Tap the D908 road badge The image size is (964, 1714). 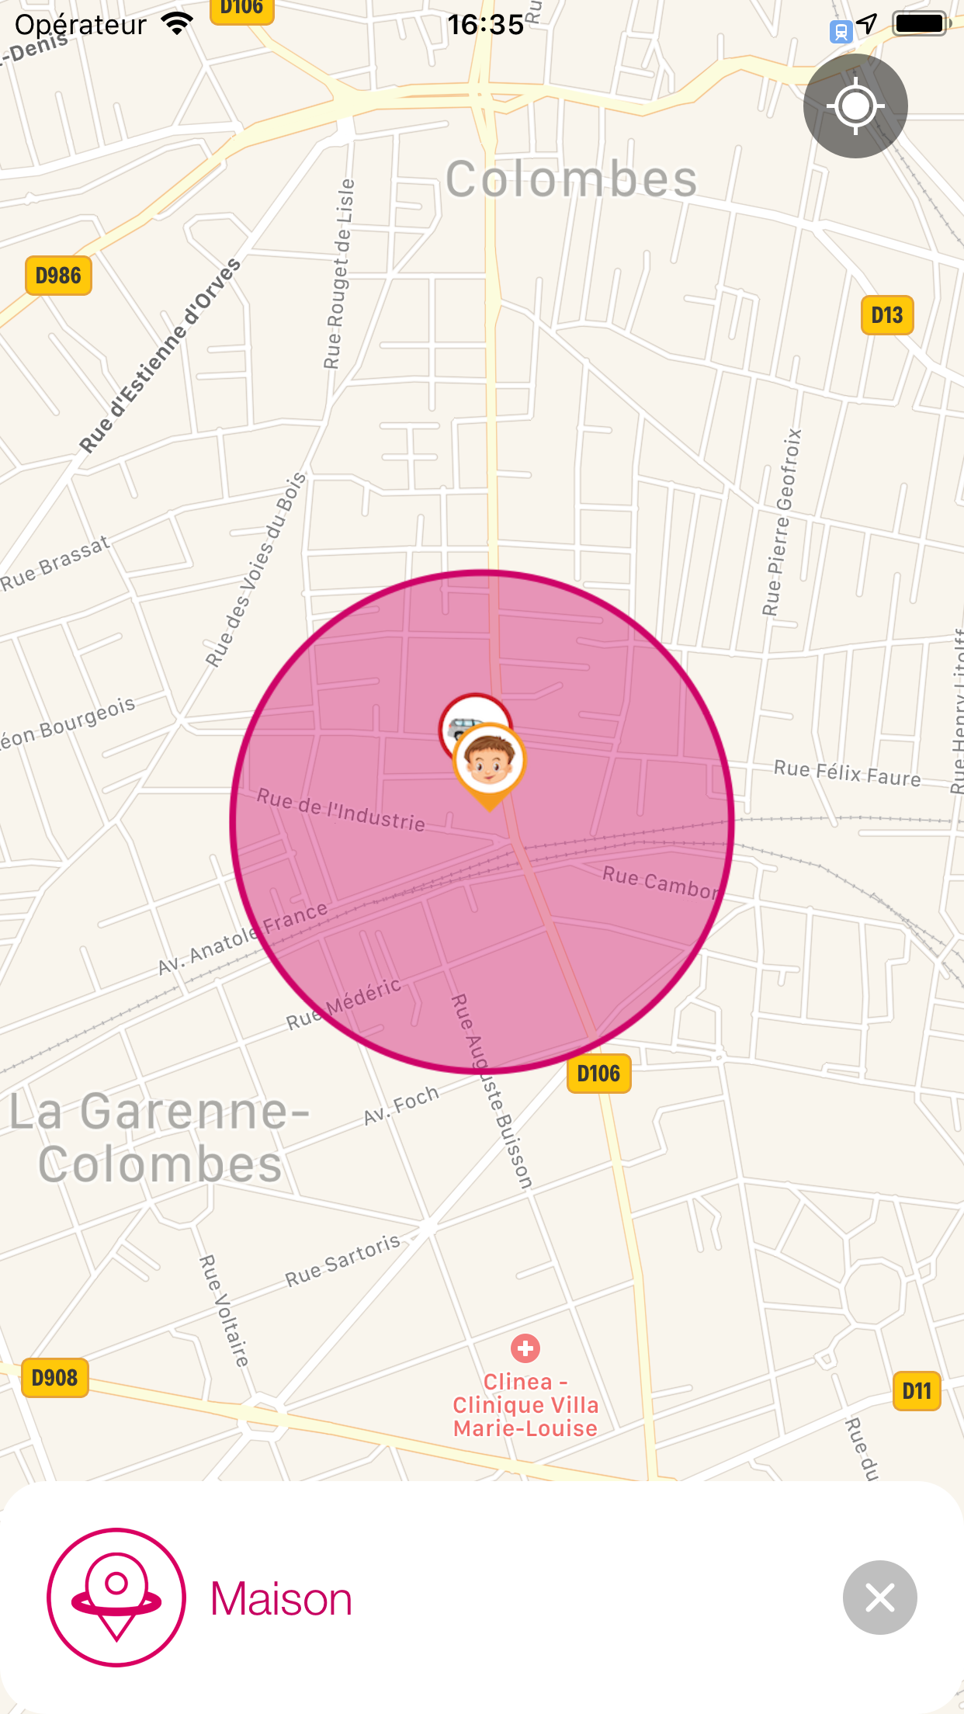coord(54,1378)
